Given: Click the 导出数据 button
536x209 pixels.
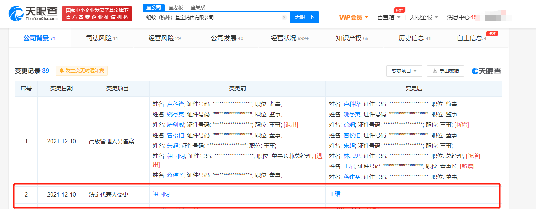Looking at the screenshot, I should point(445,71).
